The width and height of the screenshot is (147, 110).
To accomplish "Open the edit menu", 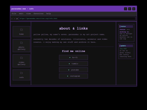I will pos(21,14).
